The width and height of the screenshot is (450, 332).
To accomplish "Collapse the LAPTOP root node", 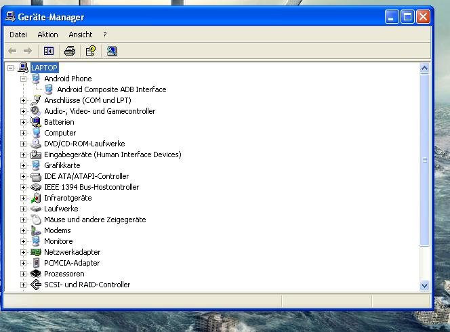I will pos(10,68).
